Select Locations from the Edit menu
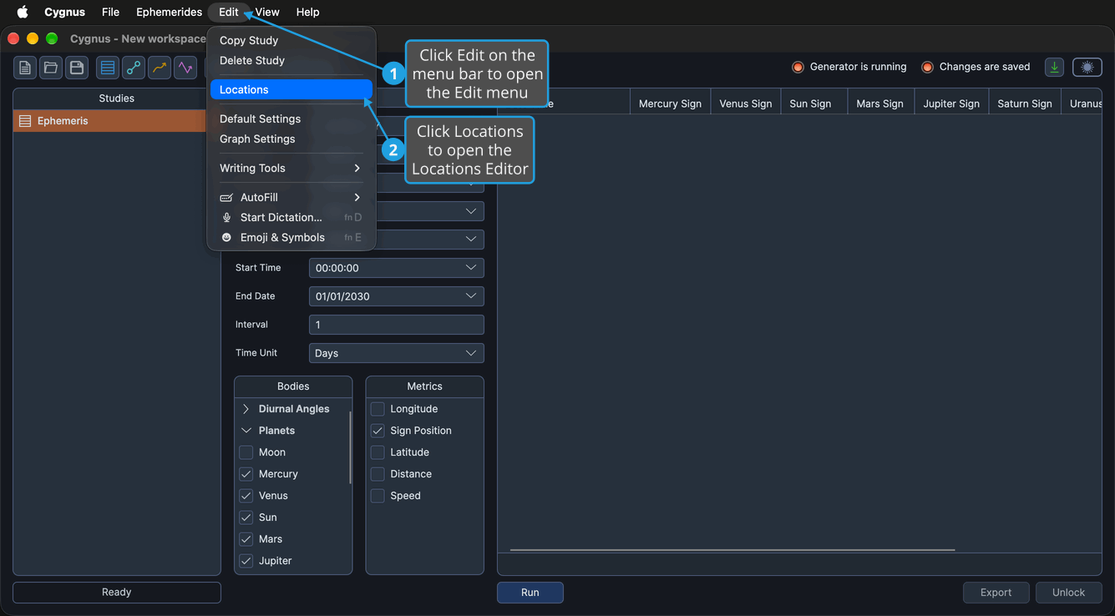 (291, 89)
